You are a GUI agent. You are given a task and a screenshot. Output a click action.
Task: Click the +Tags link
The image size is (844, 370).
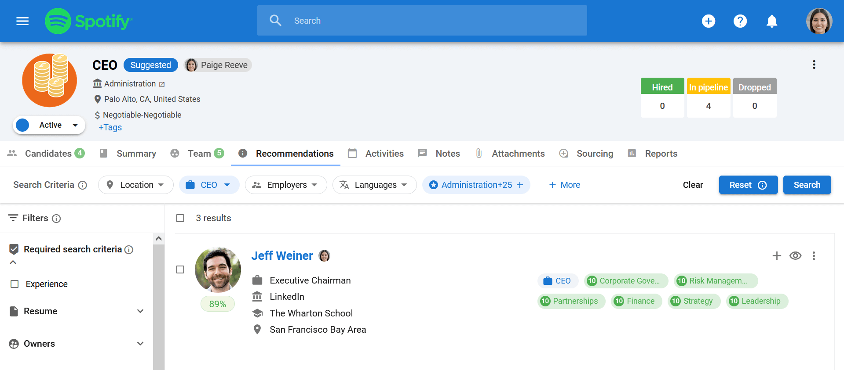[110, 127]
